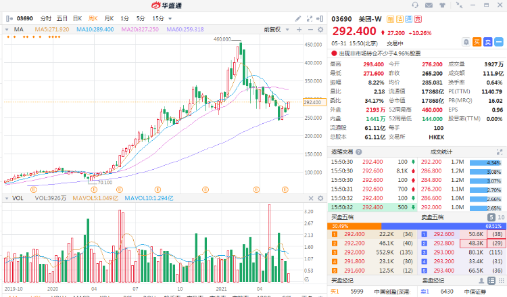The width and height of the screenshot is (507, 297).
Task: Open the chart in fullscreen
Action: (x=310, y=19)
